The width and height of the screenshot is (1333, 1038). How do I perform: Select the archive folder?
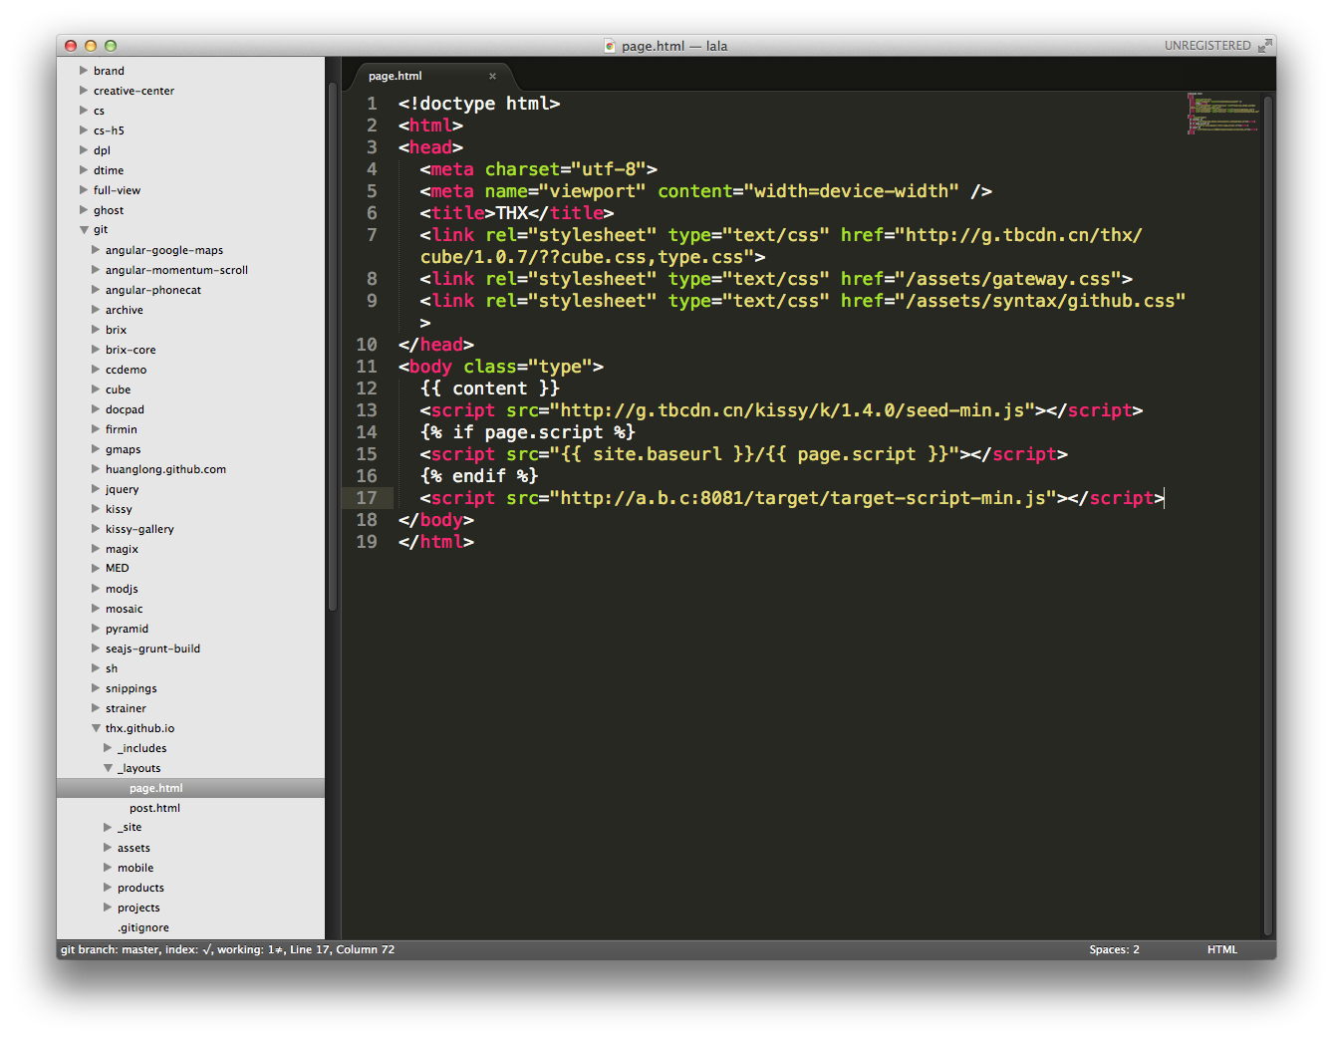[125, 310]
